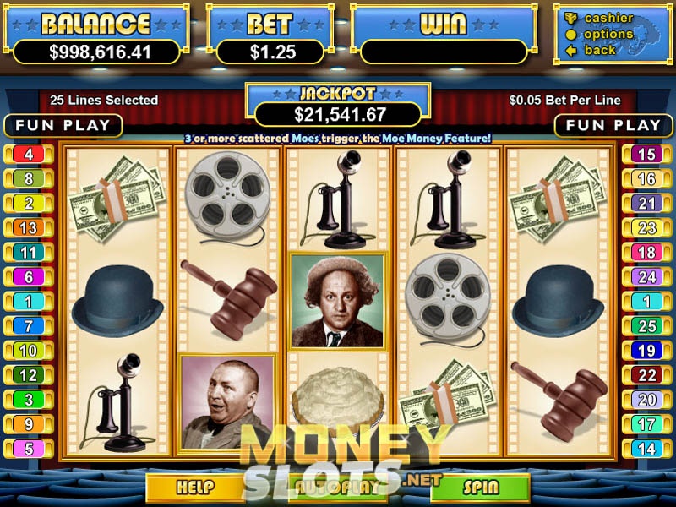Click the Curly portrait symbol on reel two
Image resolution: width=676 pixels, height=507 pixels.
click(x=226, y=403)
